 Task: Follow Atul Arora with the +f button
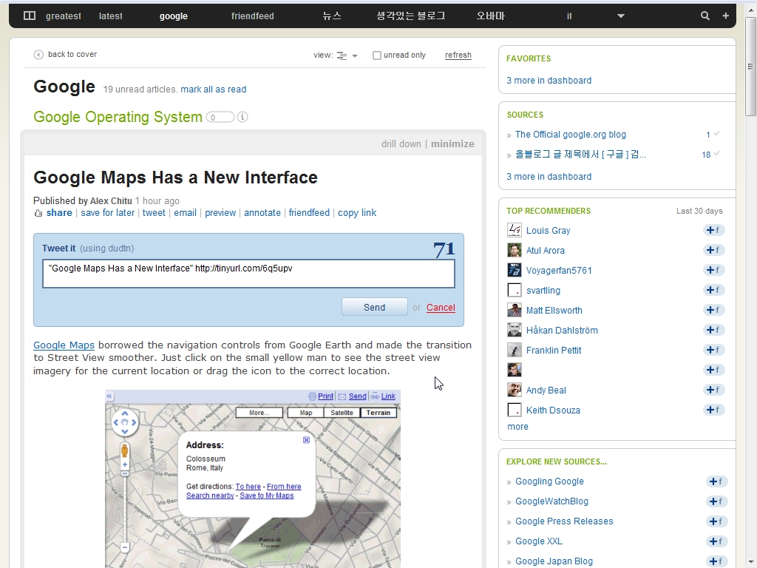click(x=713, y=250)
